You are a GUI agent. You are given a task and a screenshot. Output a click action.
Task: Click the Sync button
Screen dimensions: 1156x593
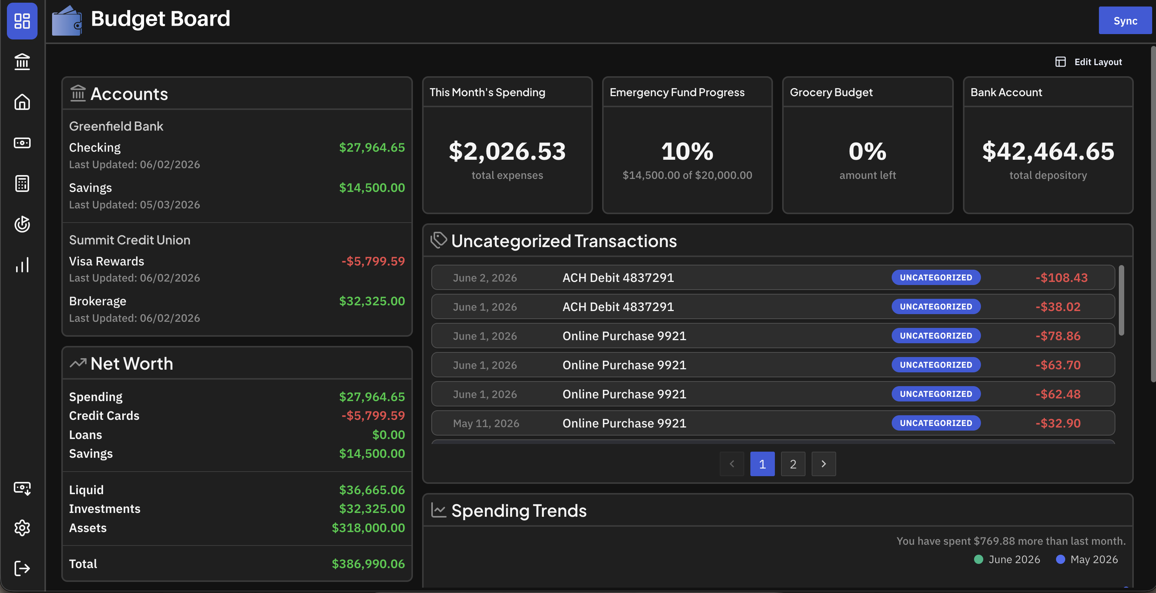pos(1125,21)
